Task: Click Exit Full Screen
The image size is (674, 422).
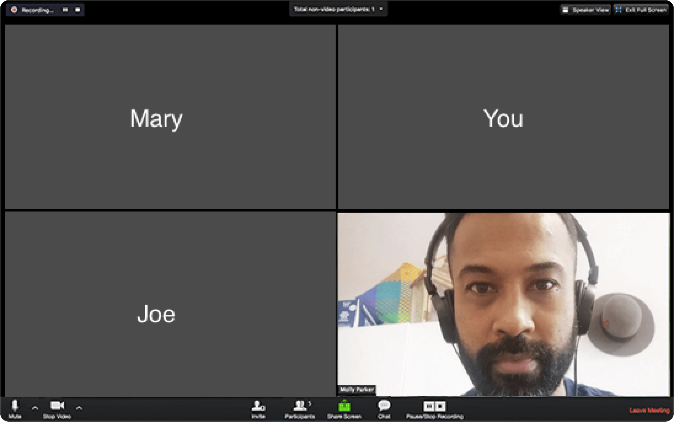Action: click(642, 10)
